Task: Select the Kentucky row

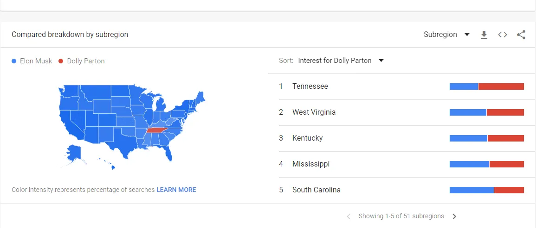Action: (307, 138)
